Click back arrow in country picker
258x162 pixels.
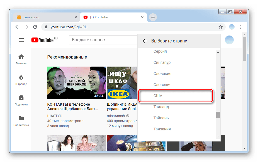[144, 41]
